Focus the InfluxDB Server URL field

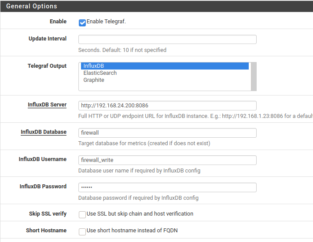tap(167, 106)
